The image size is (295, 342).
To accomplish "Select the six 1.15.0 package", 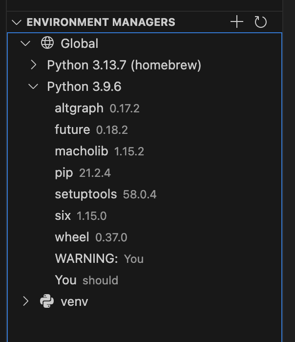I will (x=145, y=216).
